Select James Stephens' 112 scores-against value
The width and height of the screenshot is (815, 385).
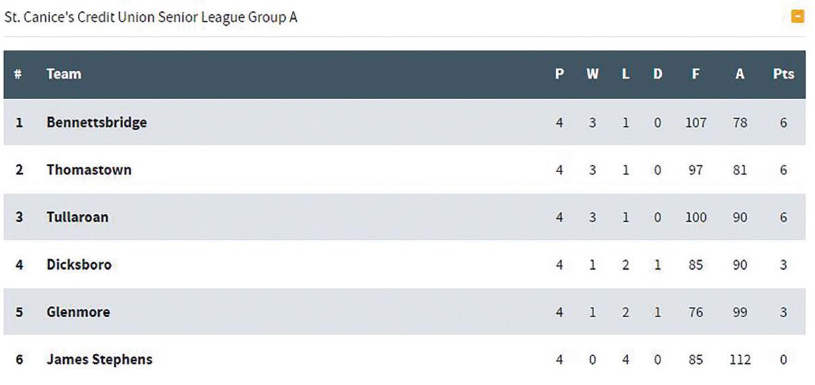point(740,360)
